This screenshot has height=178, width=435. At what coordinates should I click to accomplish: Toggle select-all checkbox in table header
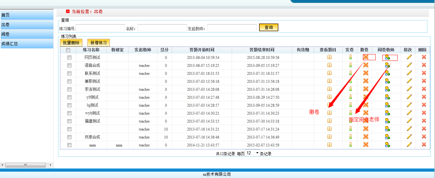click(68, 50)
